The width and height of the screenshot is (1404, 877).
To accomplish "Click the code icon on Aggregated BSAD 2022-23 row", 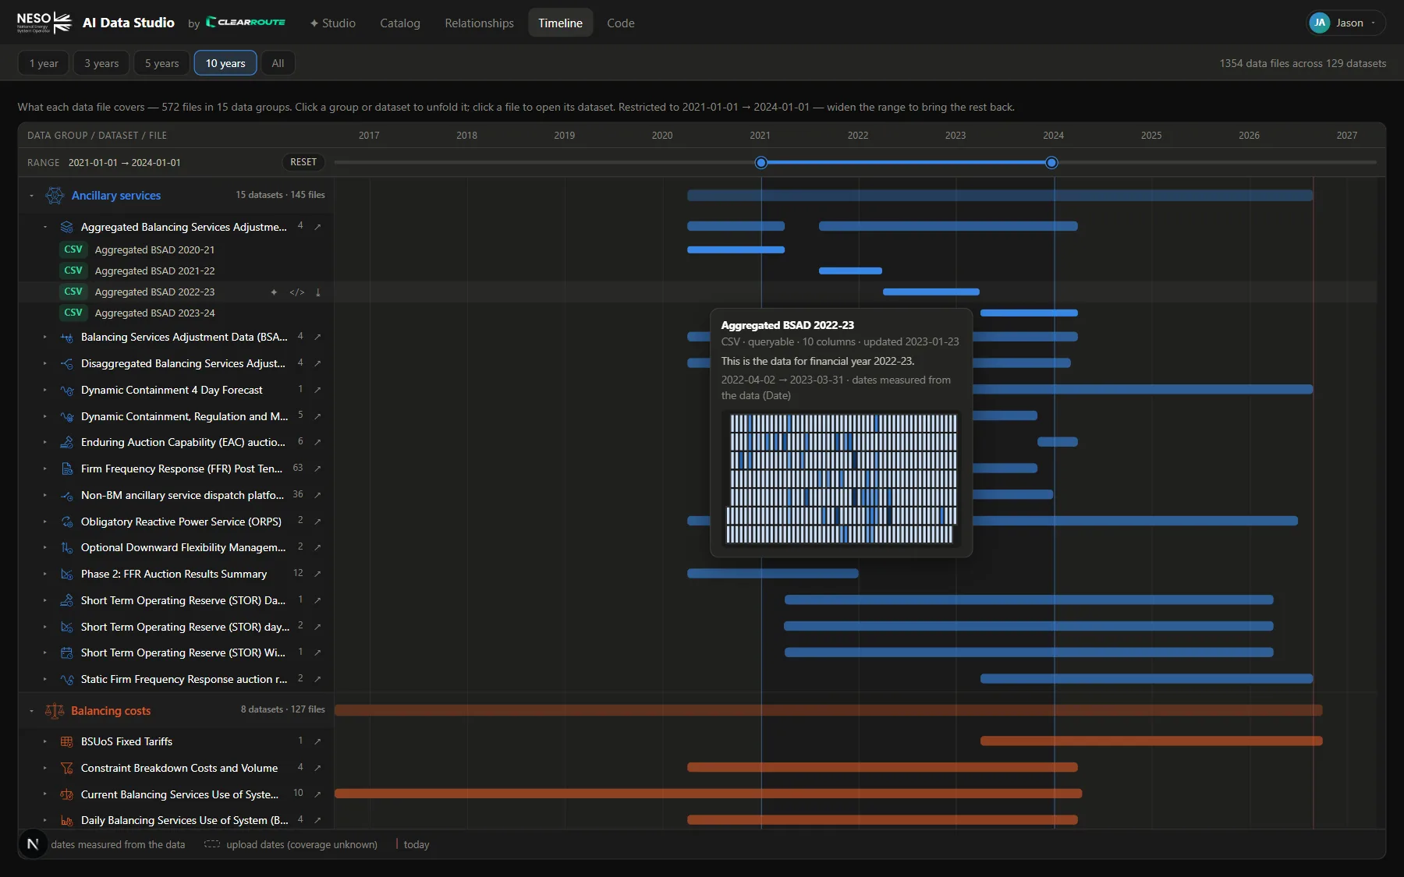I will (x=297, y=292).
